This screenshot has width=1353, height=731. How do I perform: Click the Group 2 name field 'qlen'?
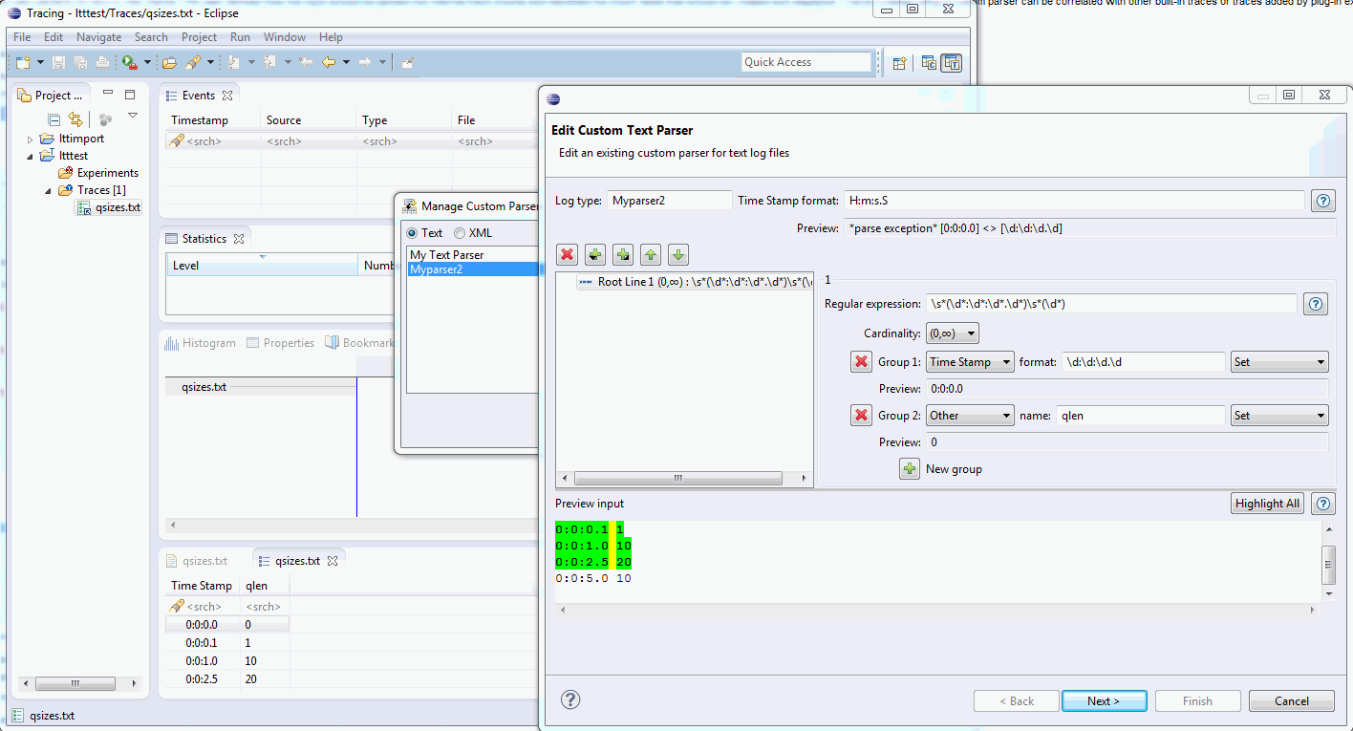click(1140, 415)
